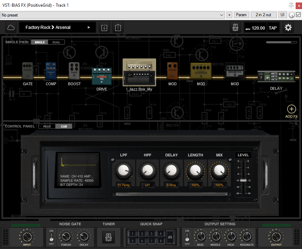
Task: Click the LEVEL fader handle
Action: [x=243, y=180]
